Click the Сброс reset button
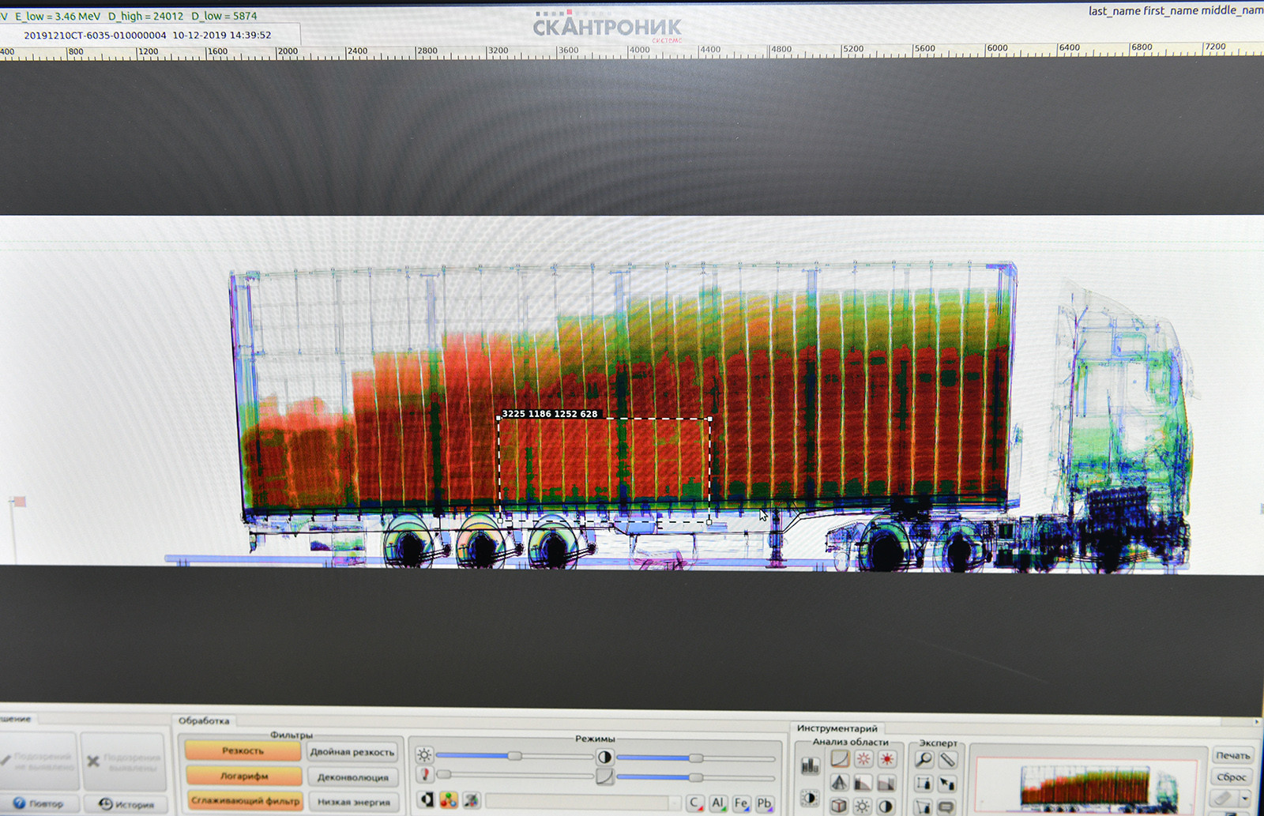 pos(1231,777)
